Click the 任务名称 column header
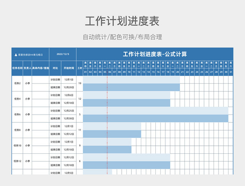This screenshot has height=186, width=245. [x=17, y=68]
